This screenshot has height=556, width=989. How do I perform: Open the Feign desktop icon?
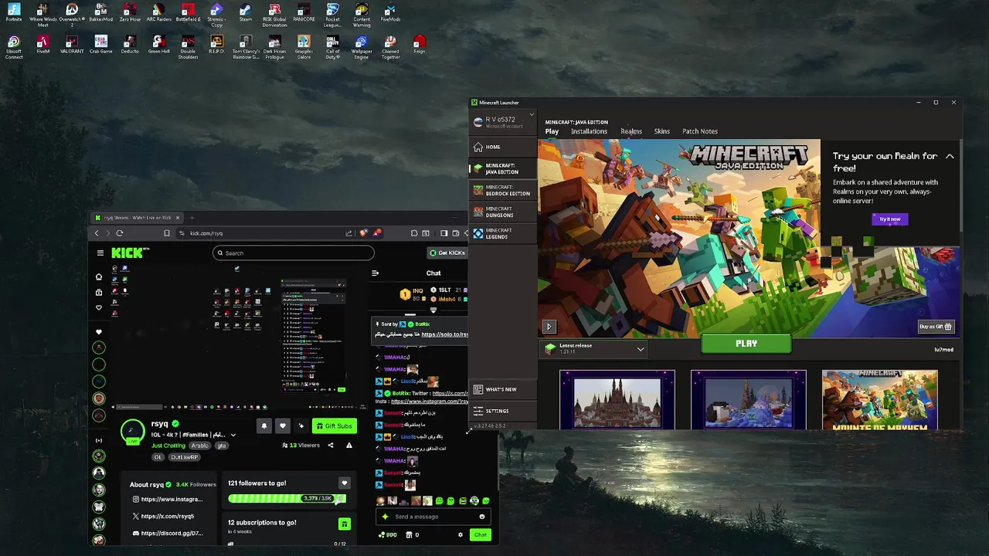420,45
